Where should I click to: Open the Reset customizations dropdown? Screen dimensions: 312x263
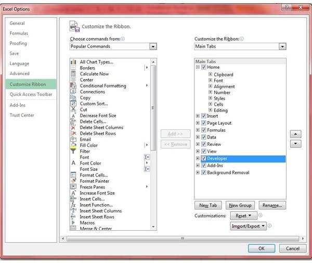(x=243, y=216)
